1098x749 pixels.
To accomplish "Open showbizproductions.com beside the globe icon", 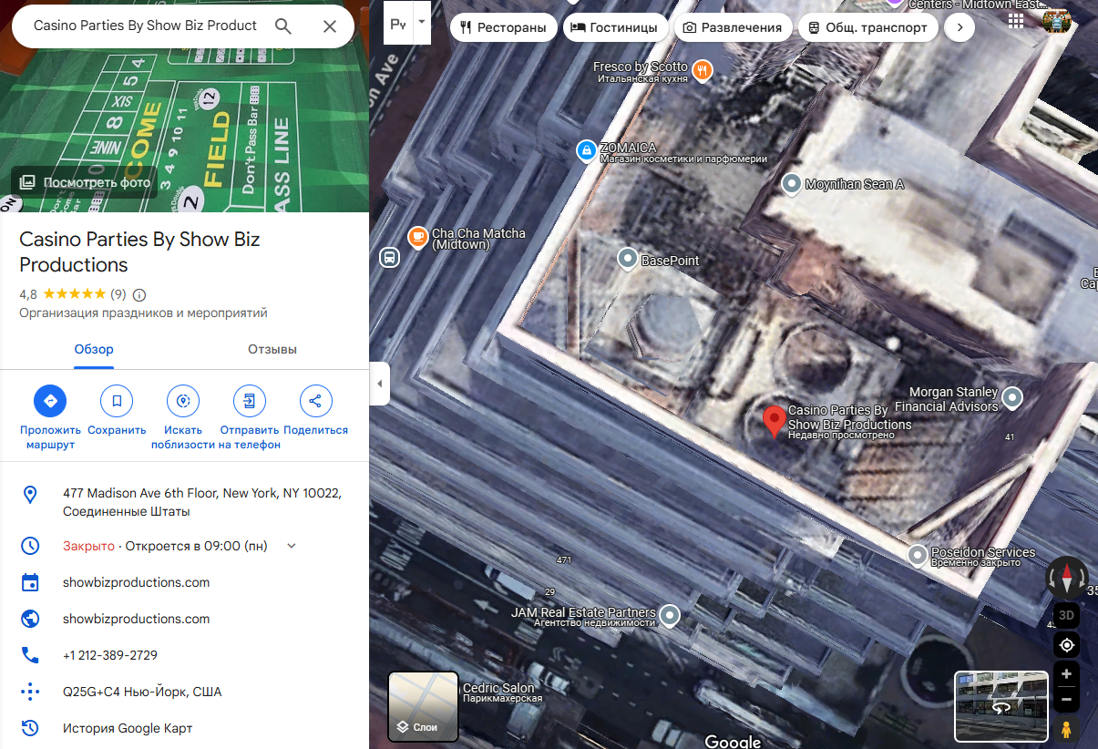I will point(136,619).
